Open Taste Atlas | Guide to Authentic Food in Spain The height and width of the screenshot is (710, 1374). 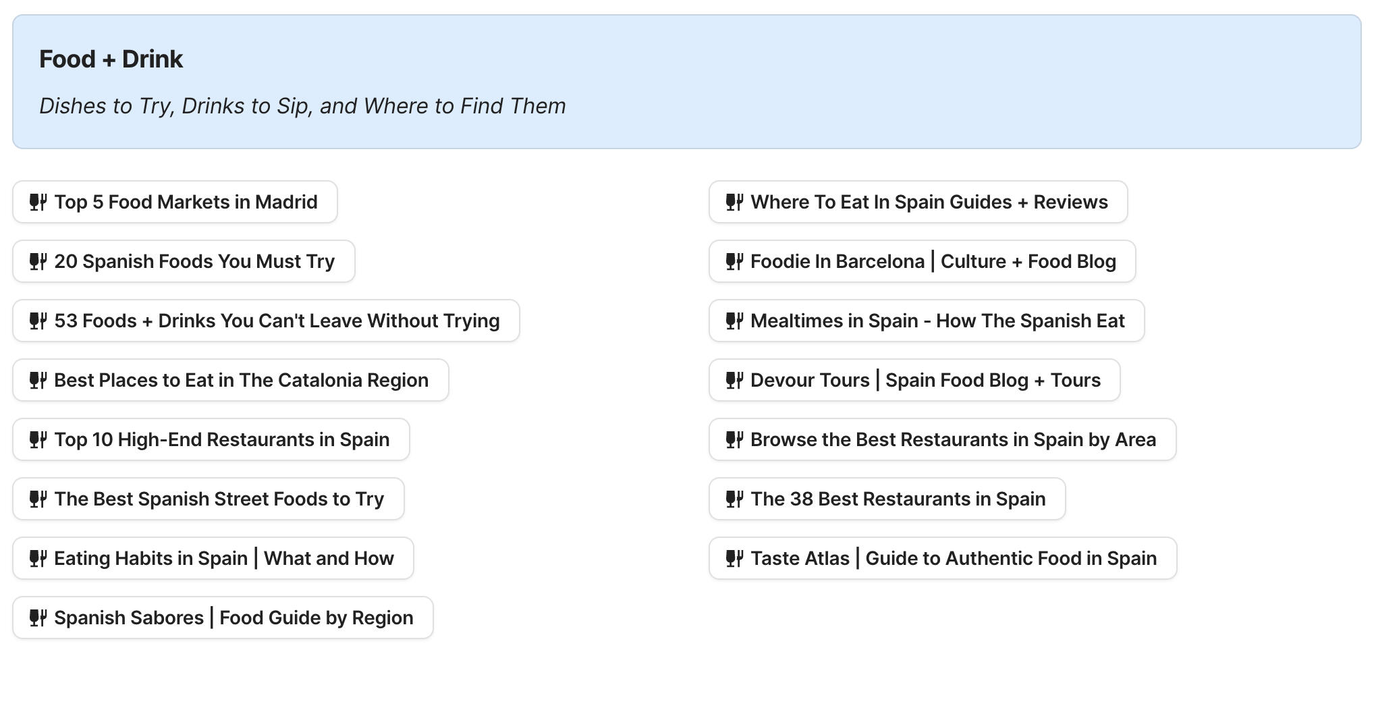(x=942, y=558)
